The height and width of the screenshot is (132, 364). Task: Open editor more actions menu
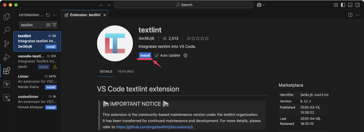[x=358, y=15]
